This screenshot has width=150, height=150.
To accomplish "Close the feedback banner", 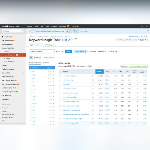I will [148, 30].
